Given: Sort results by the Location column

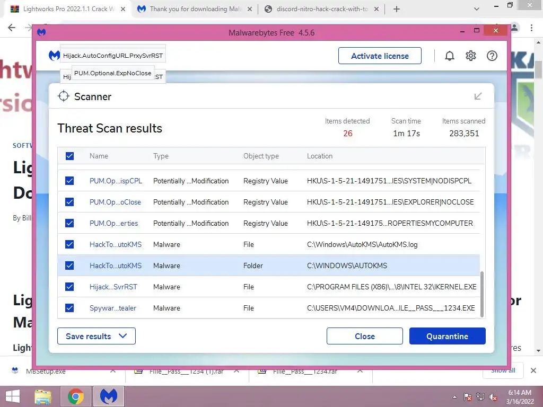Looking at the screenshot, I should (x=319, y=156).
